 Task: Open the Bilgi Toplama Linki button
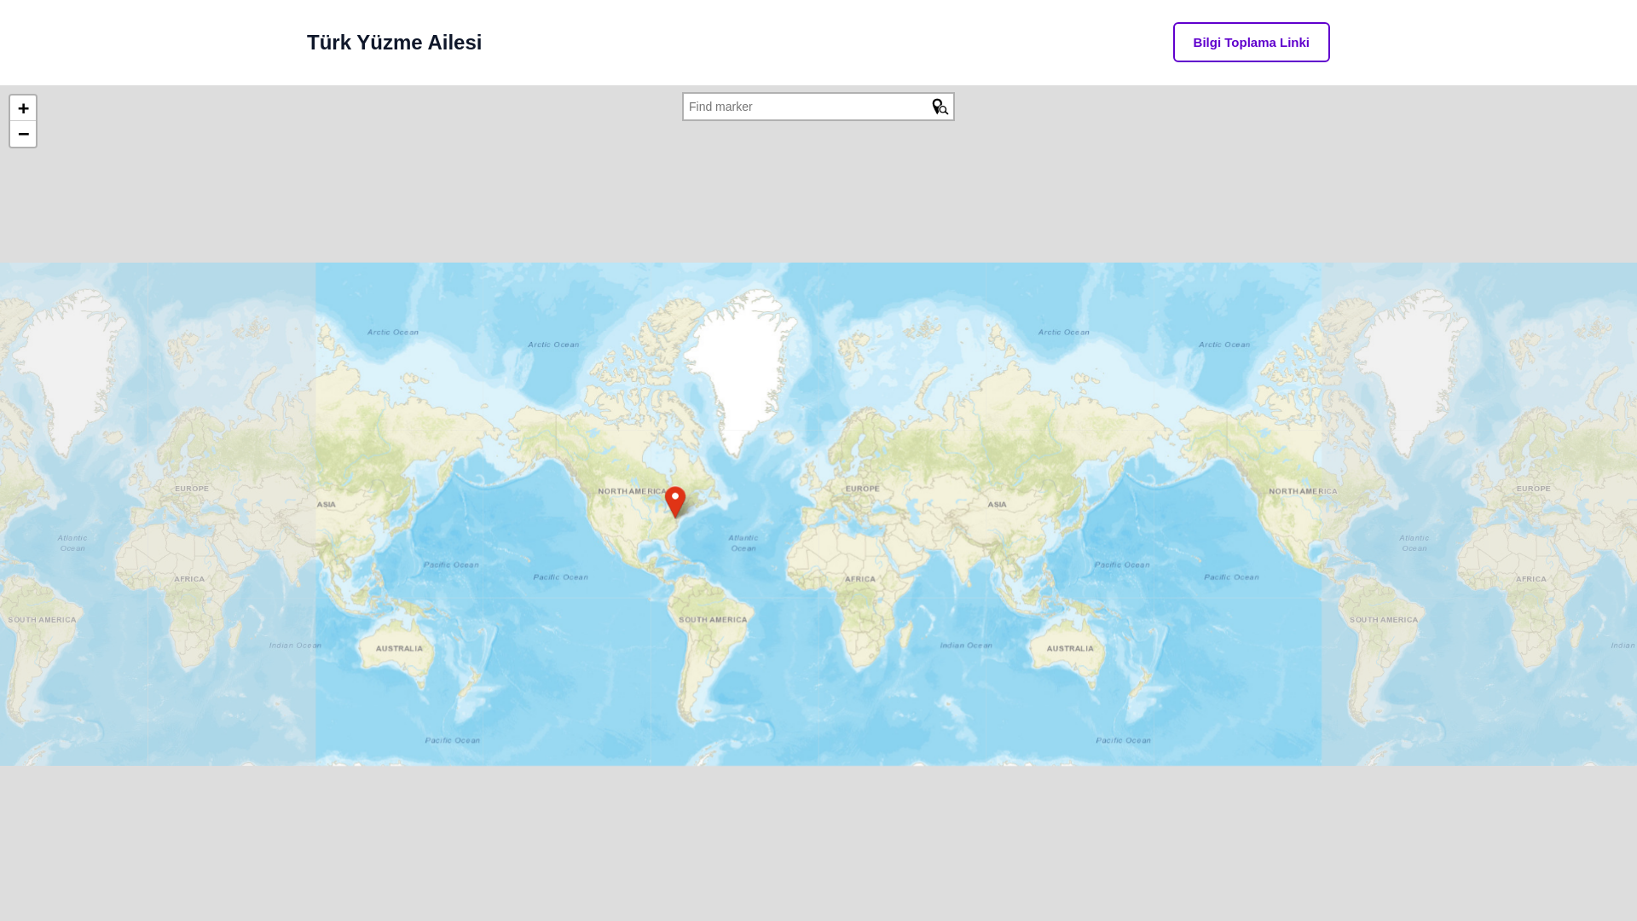click(1251, 43)
